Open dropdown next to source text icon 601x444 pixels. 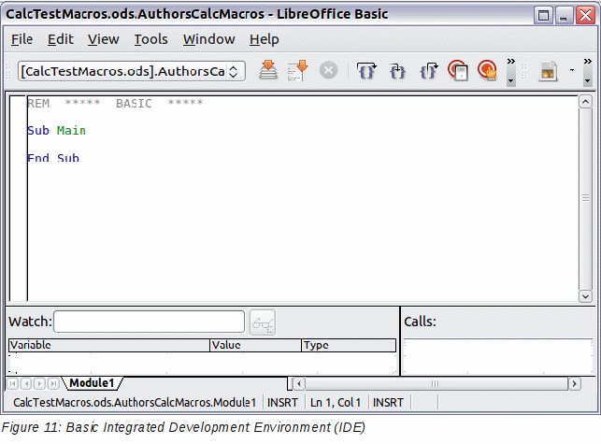(572, 70)
